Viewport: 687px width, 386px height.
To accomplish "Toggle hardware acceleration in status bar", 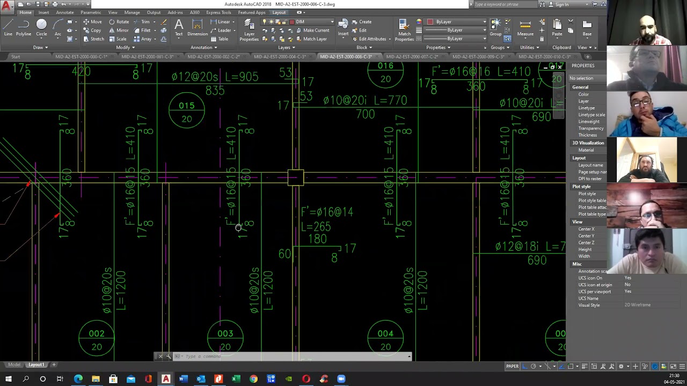I will [x=655, y=367].
